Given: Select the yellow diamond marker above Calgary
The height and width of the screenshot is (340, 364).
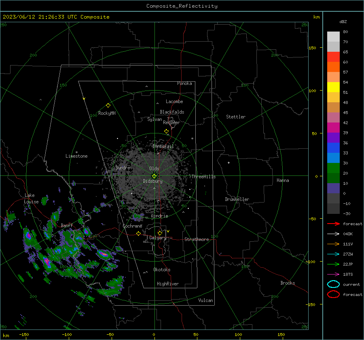Looking at the screenshot, I should click(x=160, y=233).
